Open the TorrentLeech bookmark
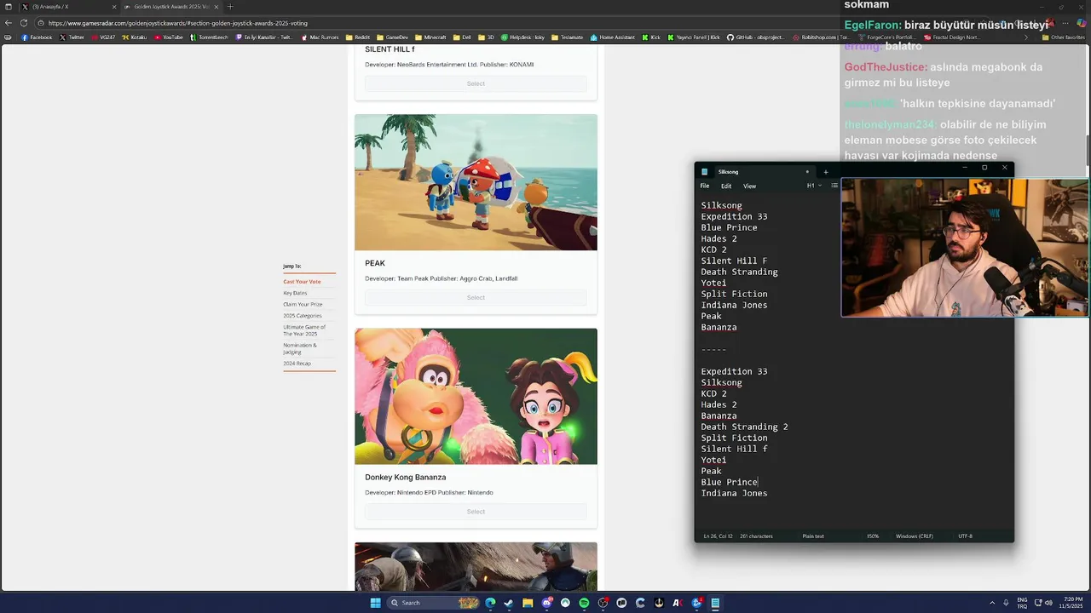Viewport: 1091px width, 613px height. pos(210,37)
